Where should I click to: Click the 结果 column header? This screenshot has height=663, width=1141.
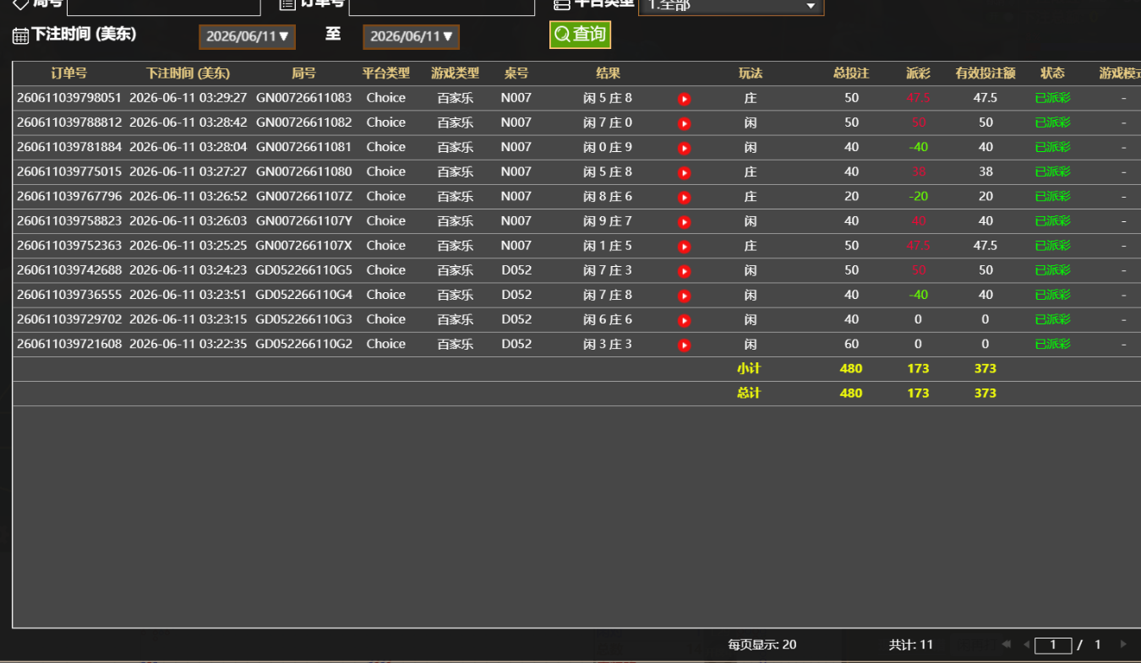pos(608,73)
